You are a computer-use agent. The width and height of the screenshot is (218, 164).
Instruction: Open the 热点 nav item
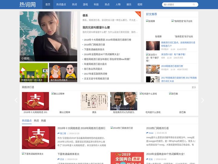pyautogui.click(x=107, y=5)
